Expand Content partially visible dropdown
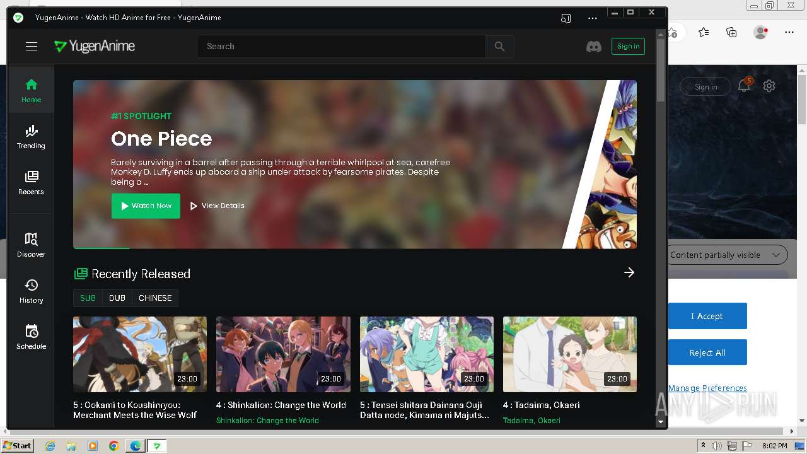The height and width of the screenshot is (454, 807). [x=727, y=255]
